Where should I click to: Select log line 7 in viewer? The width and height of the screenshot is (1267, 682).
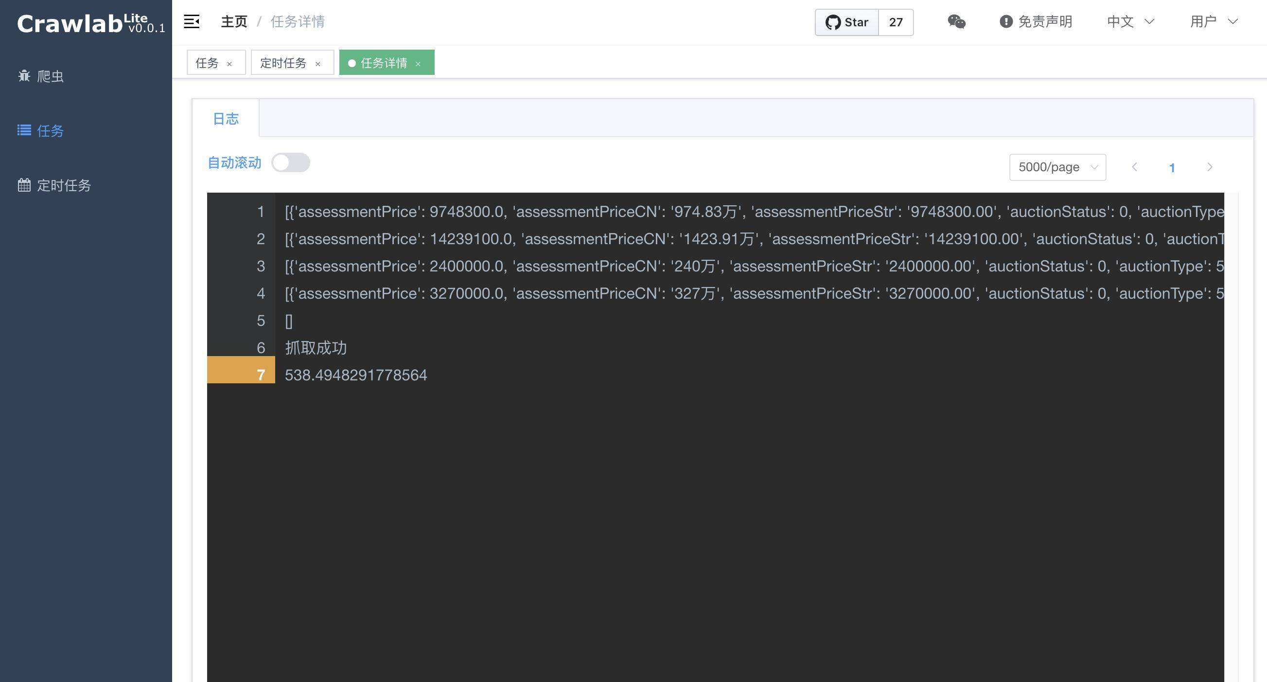tap(355, 375)
